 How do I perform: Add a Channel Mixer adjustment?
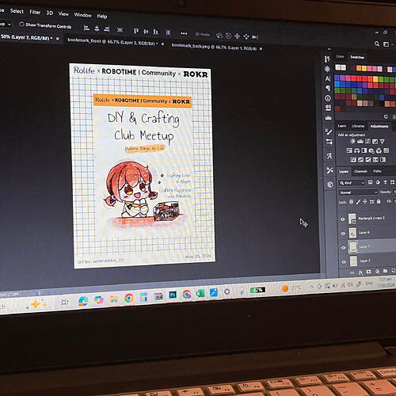379,150
